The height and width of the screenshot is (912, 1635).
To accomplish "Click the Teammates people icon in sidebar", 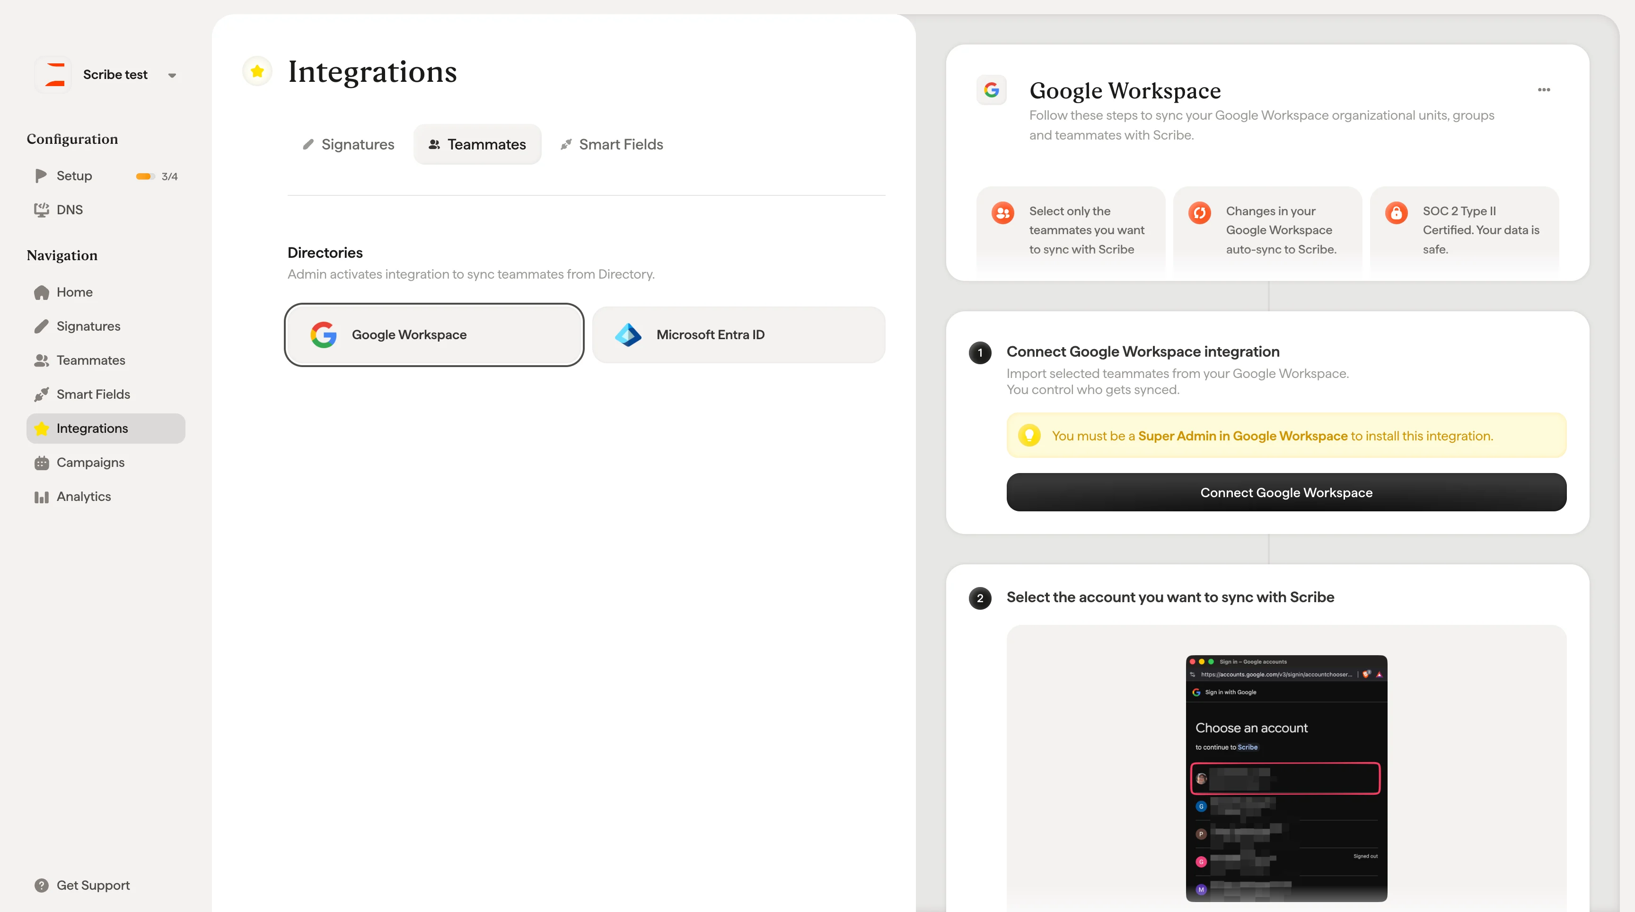I will (41, 360).
